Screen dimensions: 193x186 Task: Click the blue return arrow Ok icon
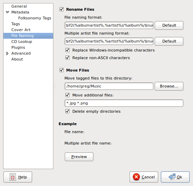[x=172, y=177]
